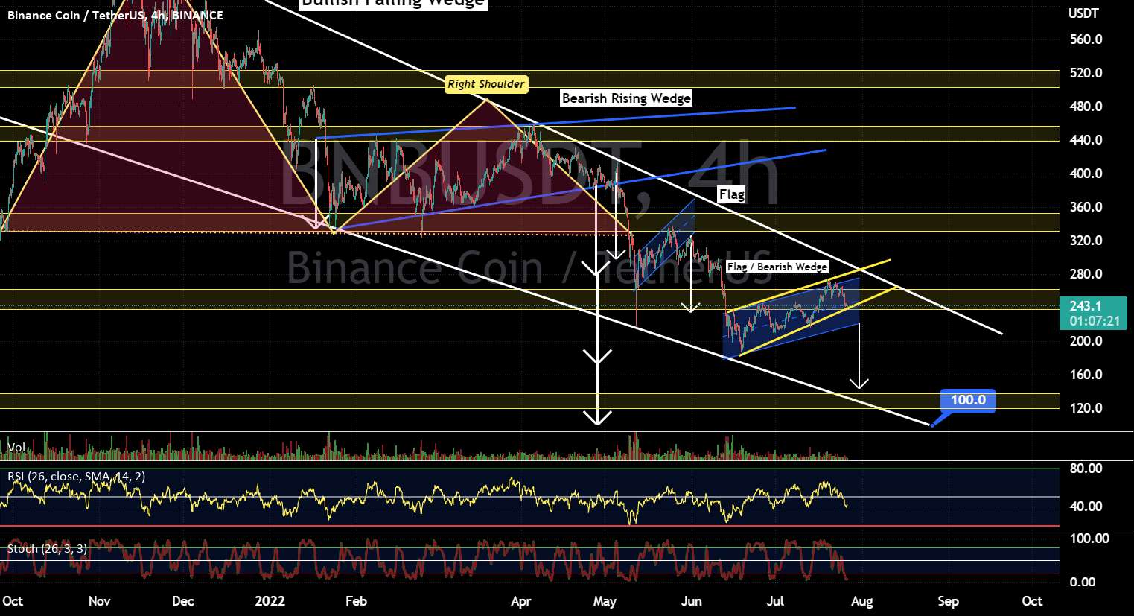The image size is (1134, 616).
Task: Click the Dec time axis label
Action: point(183,601)
